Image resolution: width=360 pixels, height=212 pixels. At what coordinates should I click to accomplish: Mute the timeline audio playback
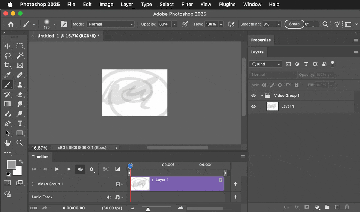coord(80,169)
